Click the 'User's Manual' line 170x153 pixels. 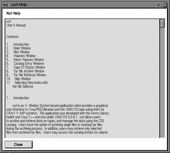16,25
